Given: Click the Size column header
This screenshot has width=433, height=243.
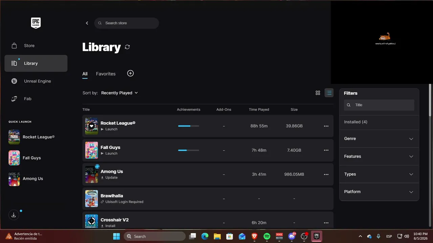Looking at the screenshot, I should (x=294, y=109).
